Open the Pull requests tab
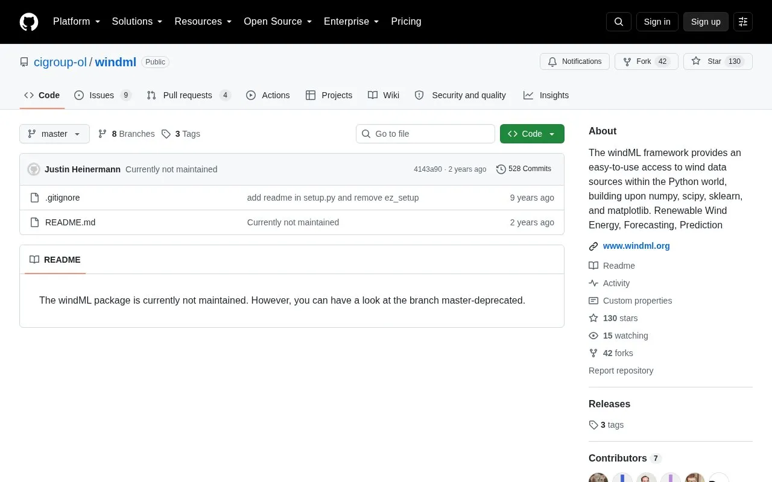This screenshot has height=482, width=772. 189,95
